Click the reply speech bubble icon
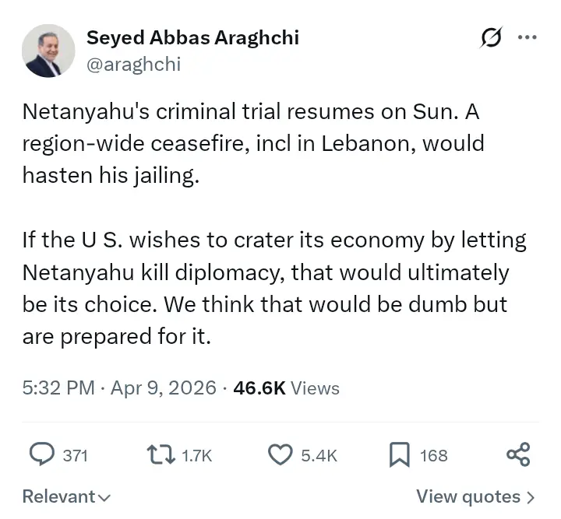561x519 pixels. [41, 454]
